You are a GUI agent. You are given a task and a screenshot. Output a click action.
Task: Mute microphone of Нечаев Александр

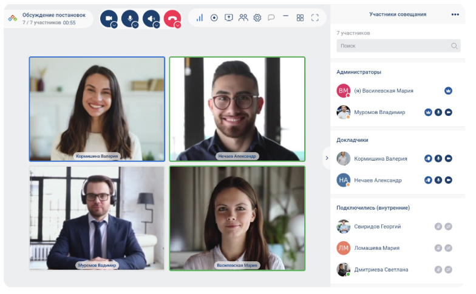[x=438, y=181]
